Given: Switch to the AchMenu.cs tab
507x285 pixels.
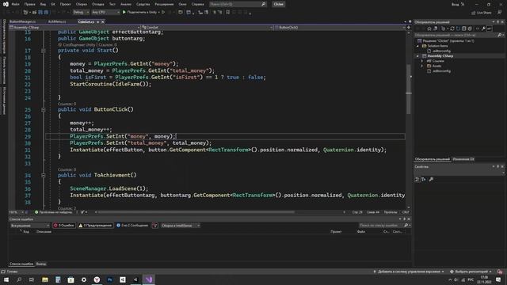Looking at the screenshot, I should (57, 21).
